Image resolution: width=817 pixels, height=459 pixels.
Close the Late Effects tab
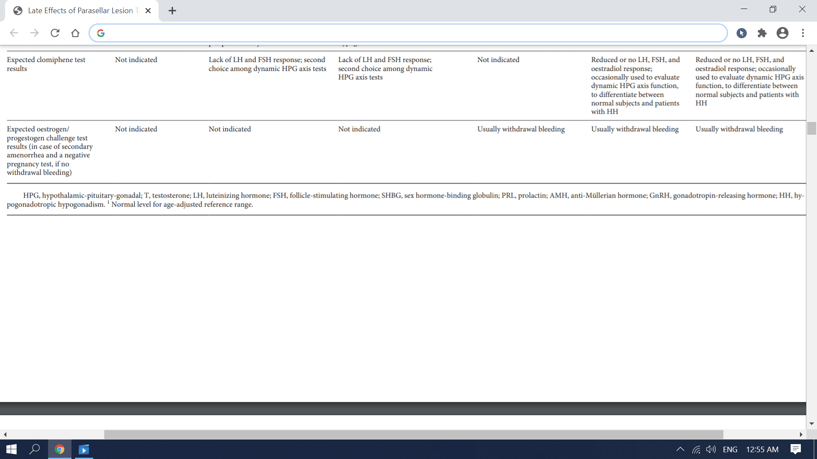[x=148, y=11]
